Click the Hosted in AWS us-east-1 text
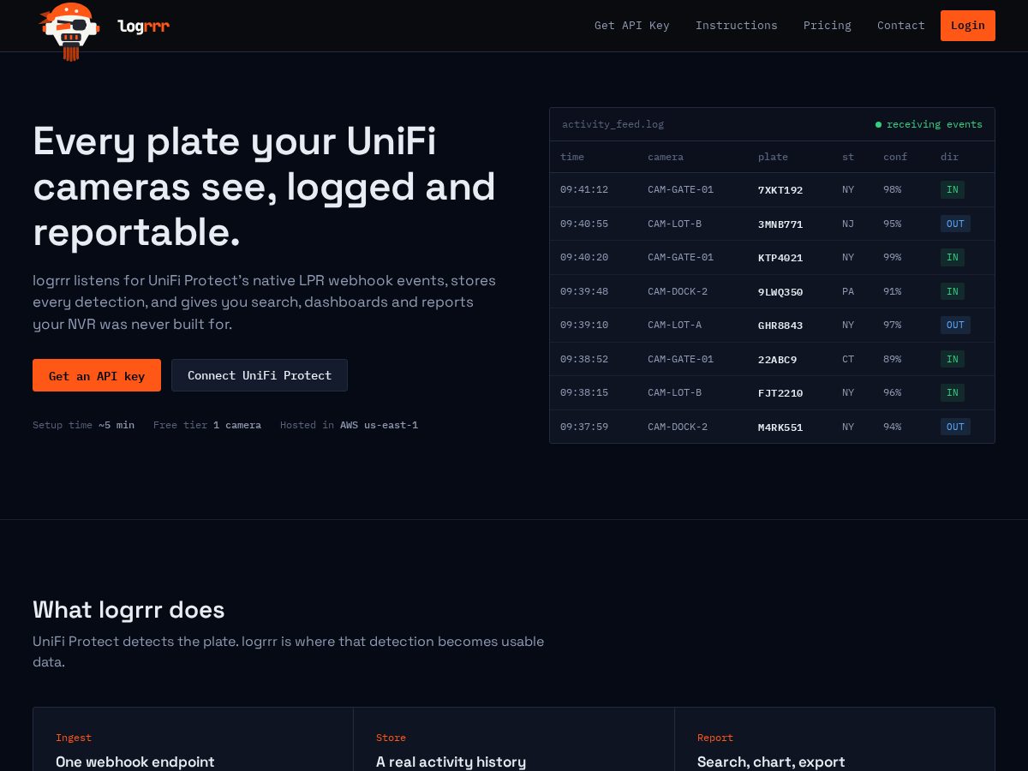 349,425
